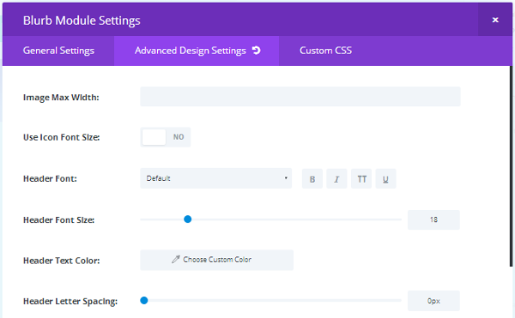
Task: Click the Header Font Size value field showing 18
Action: tap(433, 219)
